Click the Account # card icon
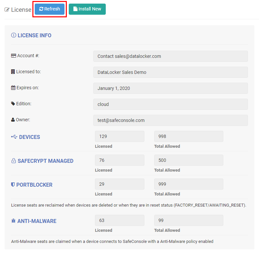This screenshot has height=254, width=259. (13, 56)
